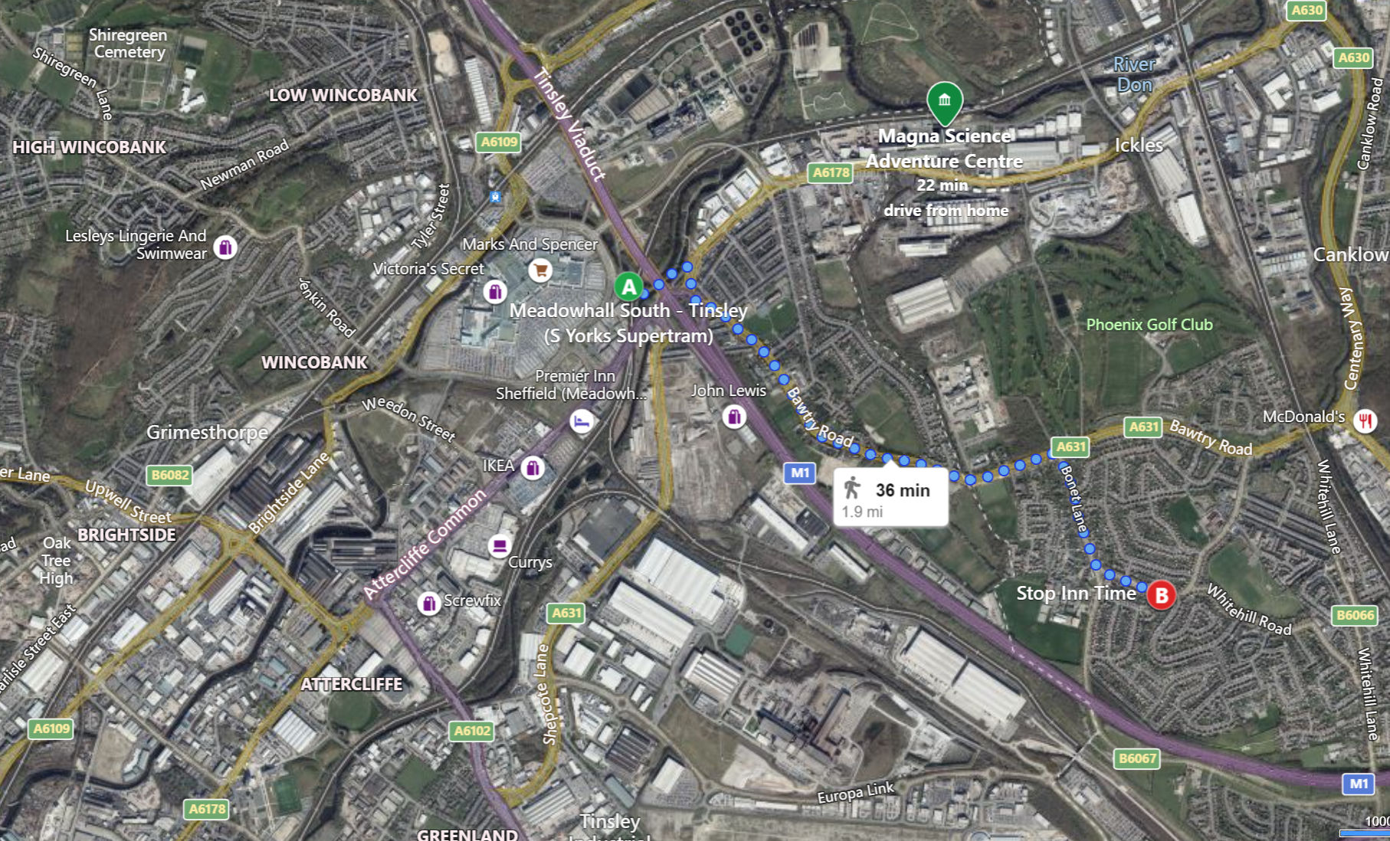Viewport: 1390px width, 841px height.
Task: Click the Shiregreen Cemetery label
Action: 128,44
